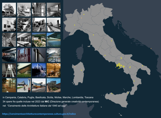
Task: Click the yellow map dot in Piemonte
Action: (75, 25)
